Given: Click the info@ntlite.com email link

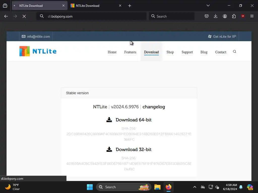Looking at the screenshot, I should coord(36,36).
